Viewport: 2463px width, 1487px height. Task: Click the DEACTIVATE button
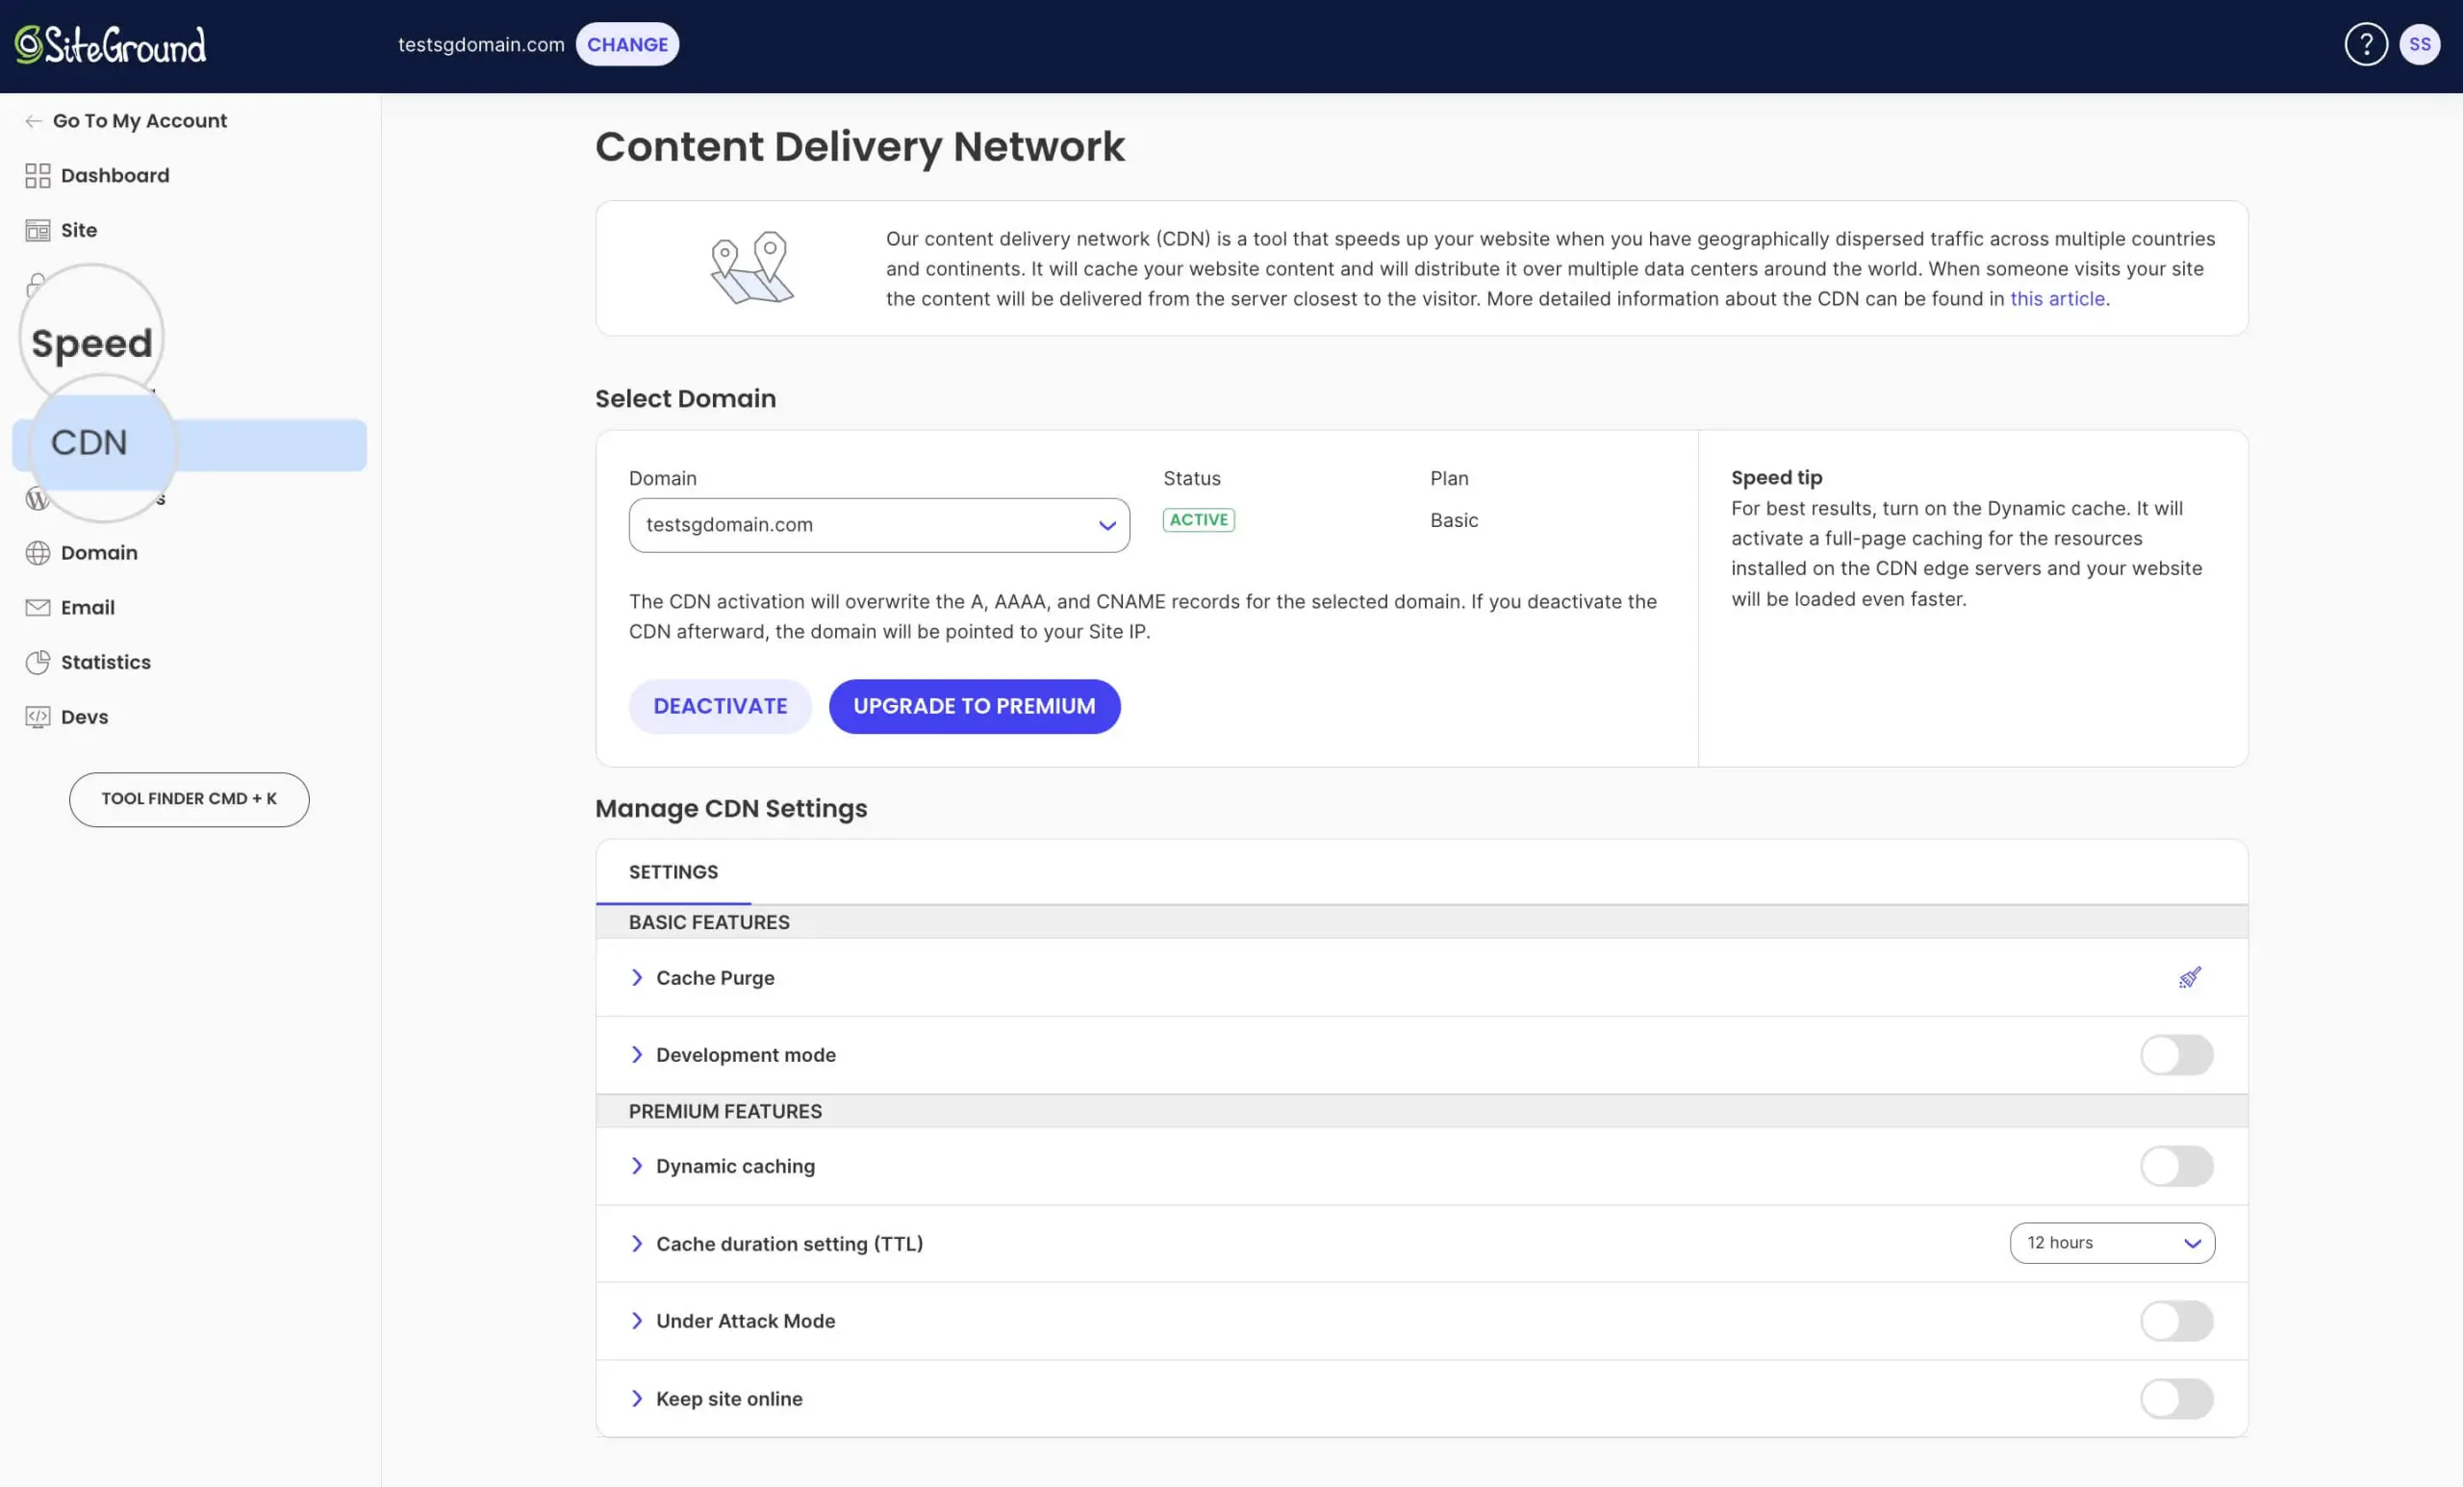pos(720,707)
